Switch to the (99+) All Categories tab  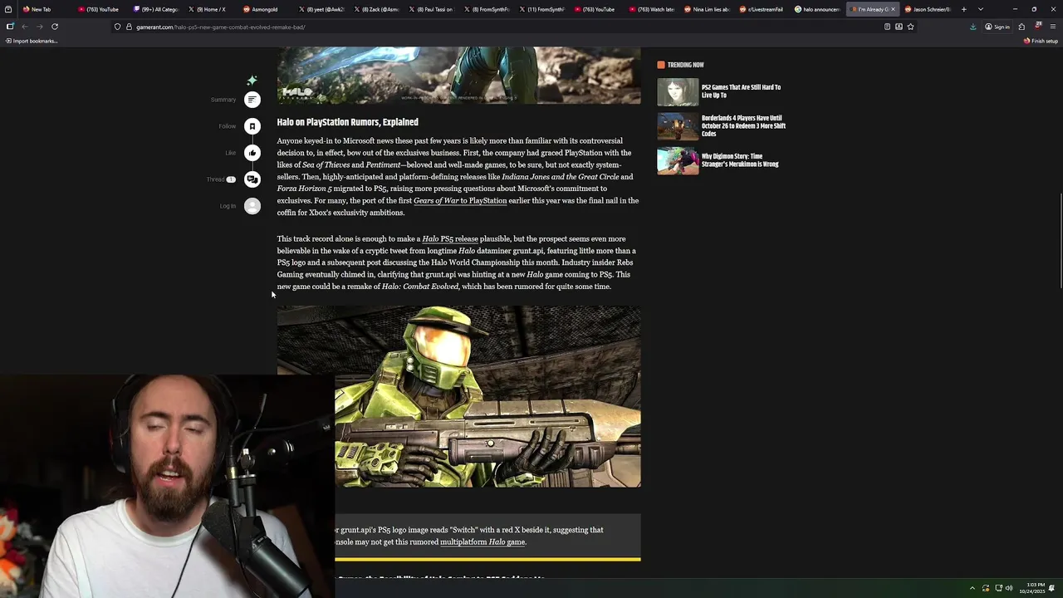pos(157,9)
